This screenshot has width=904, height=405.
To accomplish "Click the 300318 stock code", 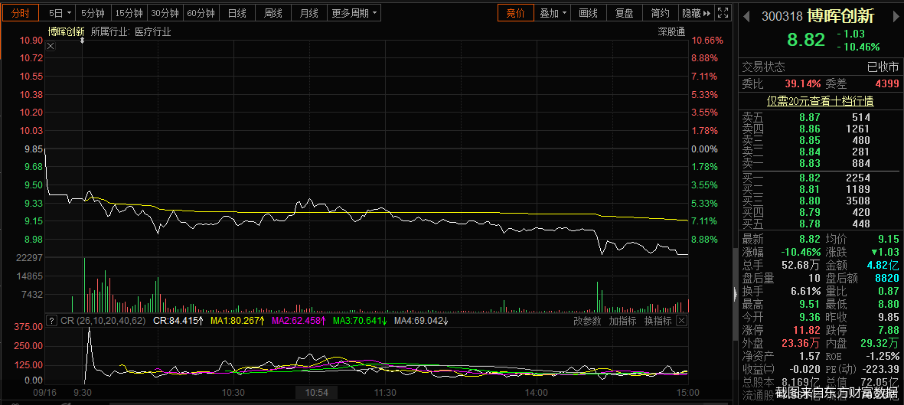I will pos(782,16).
